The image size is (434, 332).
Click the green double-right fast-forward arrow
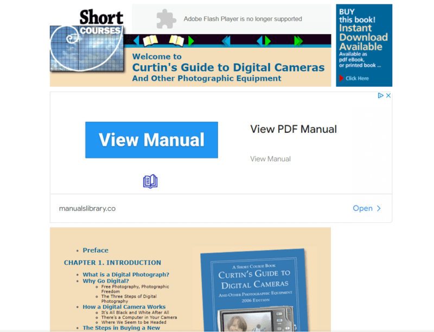click(x=298, y=41)
